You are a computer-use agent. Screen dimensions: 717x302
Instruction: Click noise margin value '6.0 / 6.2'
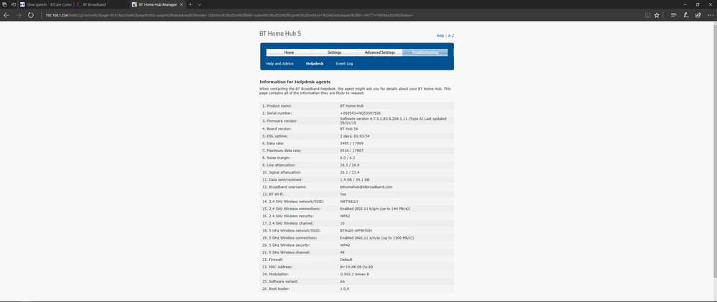(x=348, y=158)
